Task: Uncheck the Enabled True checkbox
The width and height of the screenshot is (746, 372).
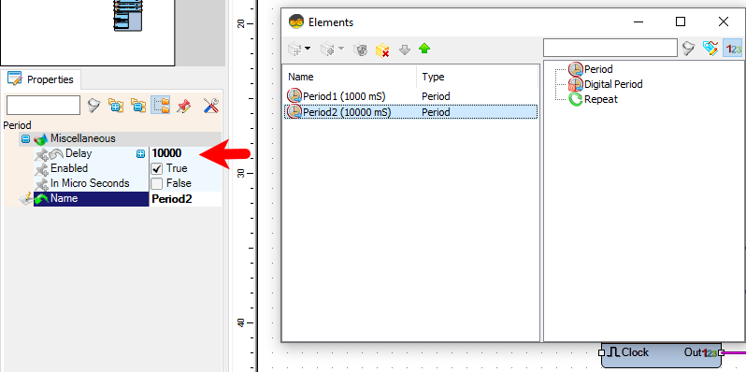Action: pyautogui.click(x=157, y=168)
